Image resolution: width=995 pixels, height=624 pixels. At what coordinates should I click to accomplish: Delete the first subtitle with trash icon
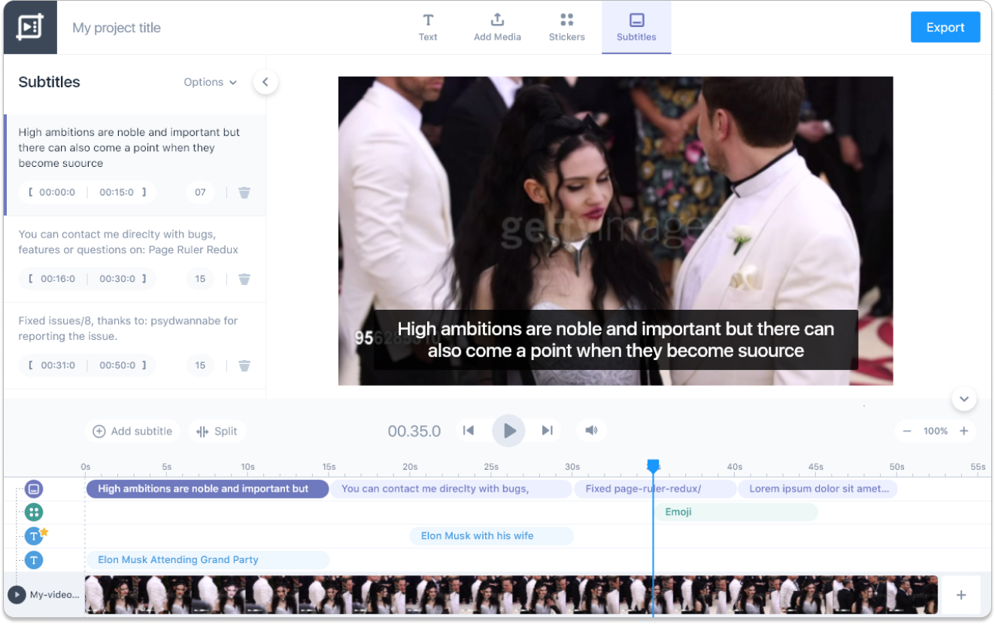[x=244, y=192]
